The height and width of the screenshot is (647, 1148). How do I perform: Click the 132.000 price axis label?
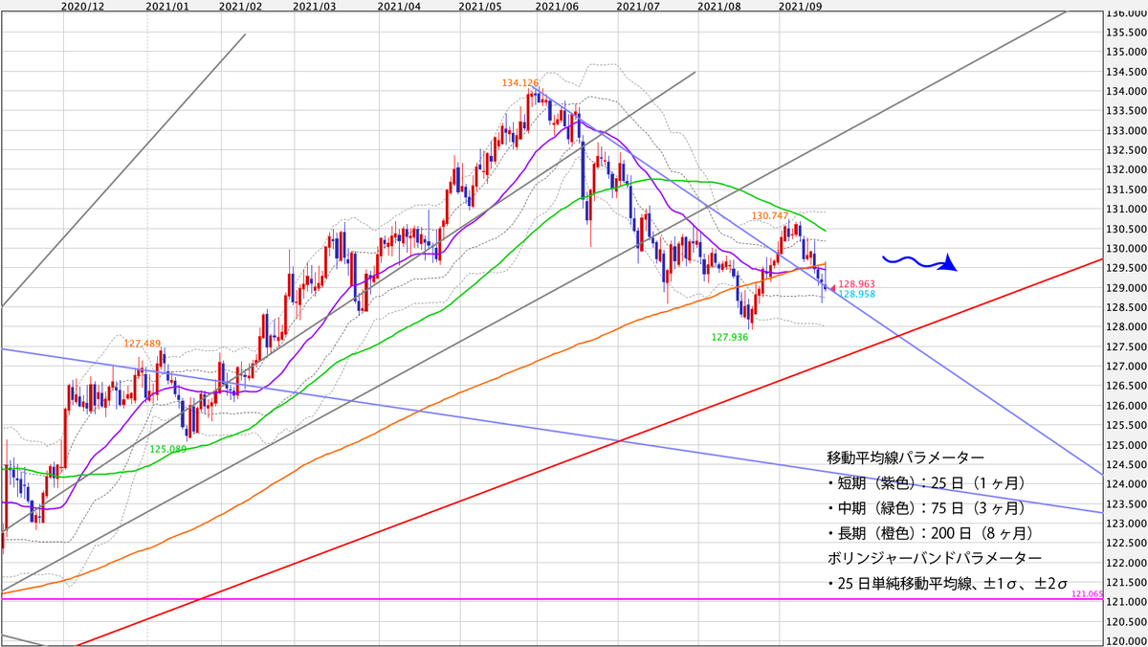1126,170
